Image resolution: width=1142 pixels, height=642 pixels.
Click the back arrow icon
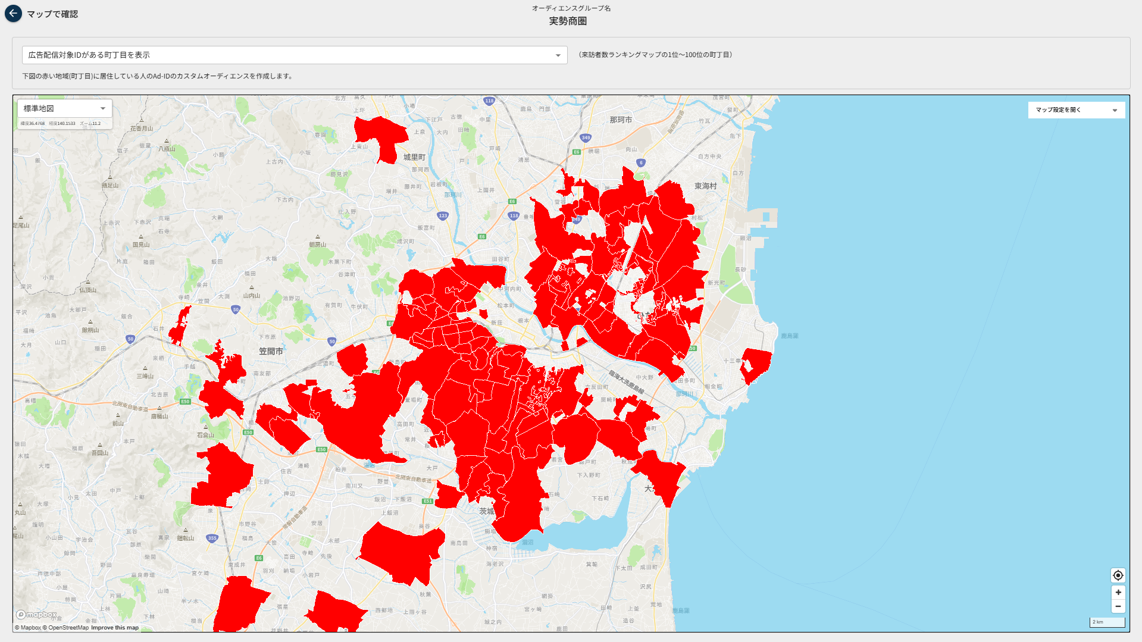[13, 13]
